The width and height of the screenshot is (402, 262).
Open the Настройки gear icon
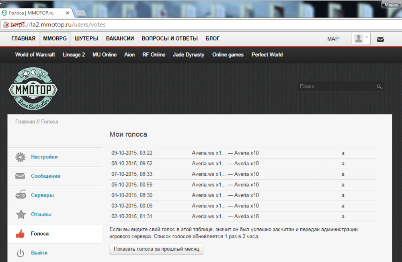(x=20, y=157)
